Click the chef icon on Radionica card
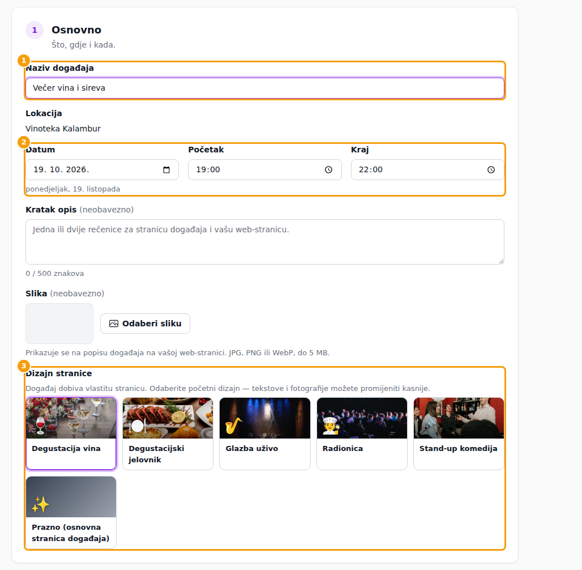Viewport: 582px width, 570px height. tap(331, 426)
